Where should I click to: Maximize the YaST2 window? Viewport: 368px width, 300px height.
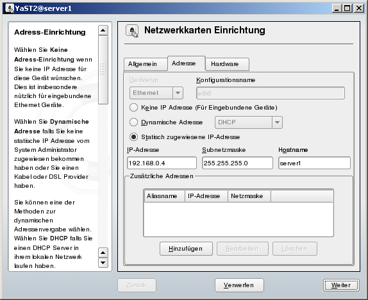pyautogui.click(x=347, y=8)
